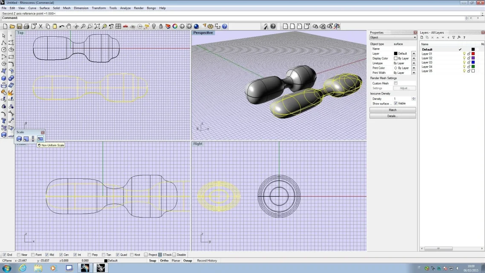Click the Match button in Properties
Screen dimensions: 485x273
click(393, 110)
